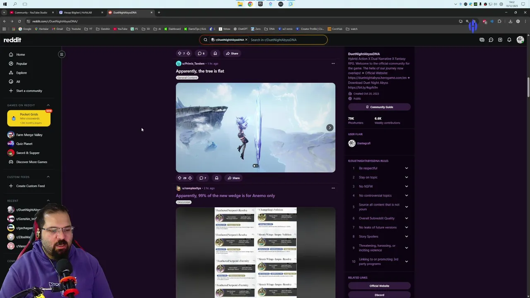Share the 'Apparently, the tree is flat' post

click(x=234, y=178)
